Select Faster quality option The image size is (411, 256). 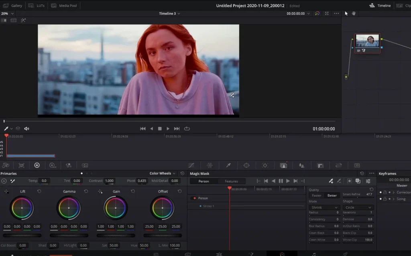(x=317, y=196)
